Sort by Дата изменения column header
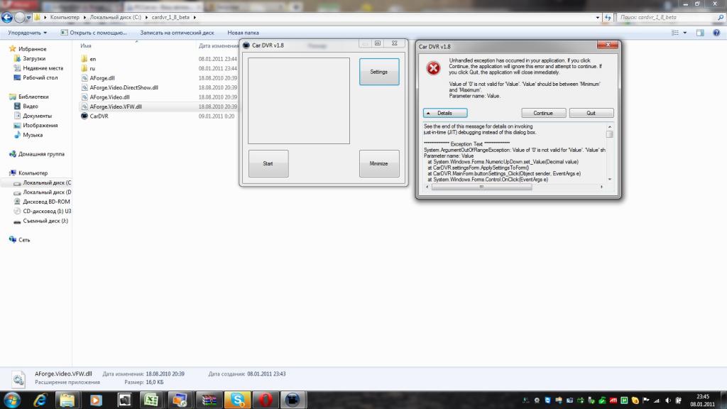 (218, 46)
